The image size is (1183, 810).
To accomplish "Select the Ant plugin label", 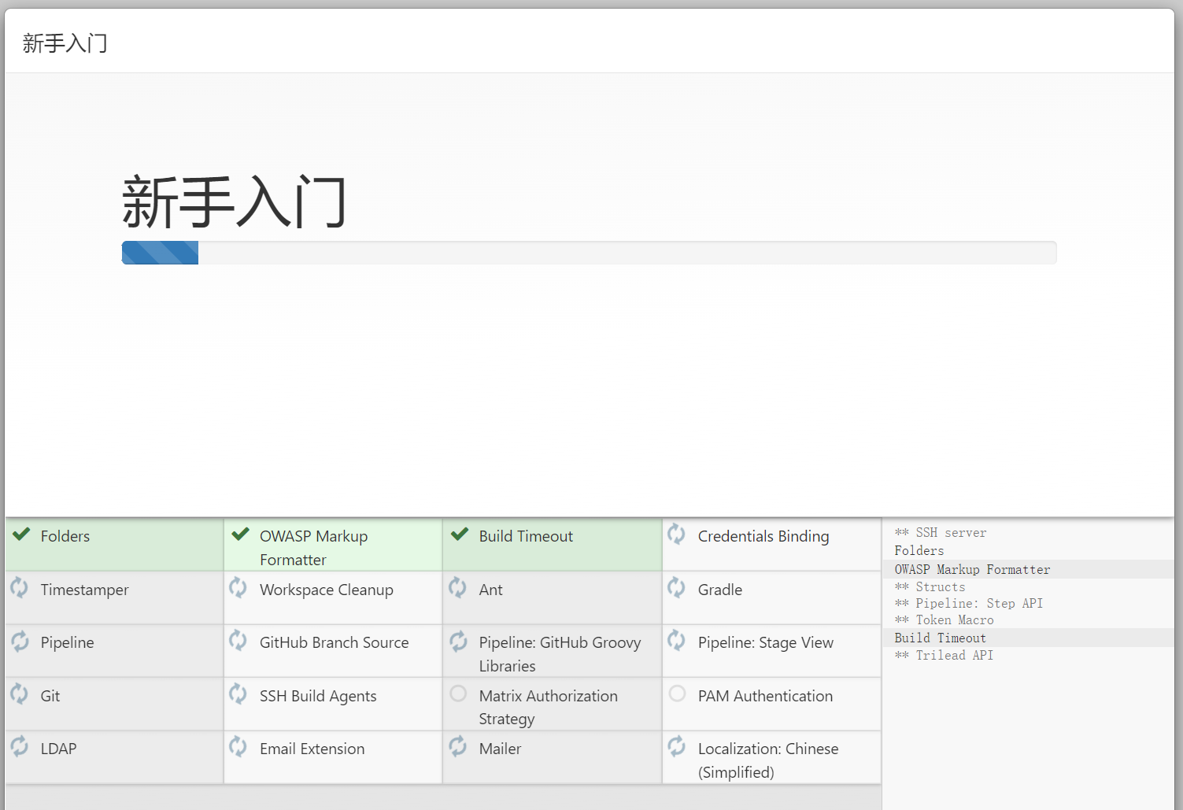I will pos(490,590).
